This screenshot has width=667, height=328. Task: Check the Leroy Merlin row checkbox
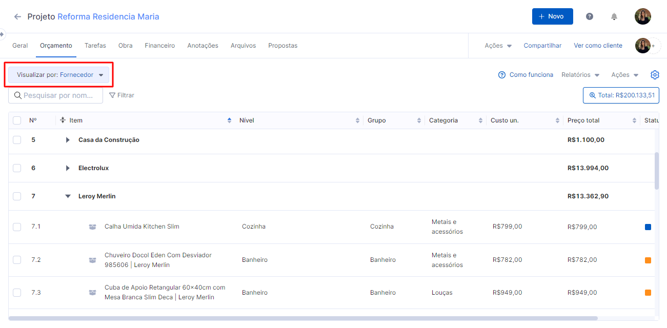pos(17,196)
